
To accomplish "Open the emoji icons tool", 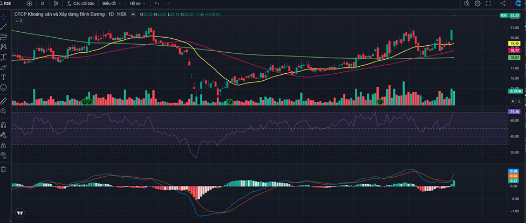I will pyautogui.click(x=3, y=87).
